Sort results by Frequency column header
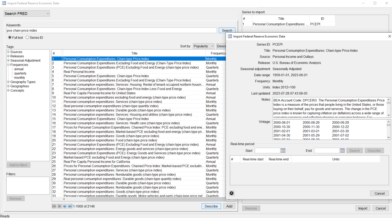The width and height of the screenshot is (392, 218). [x=216, y=53]
